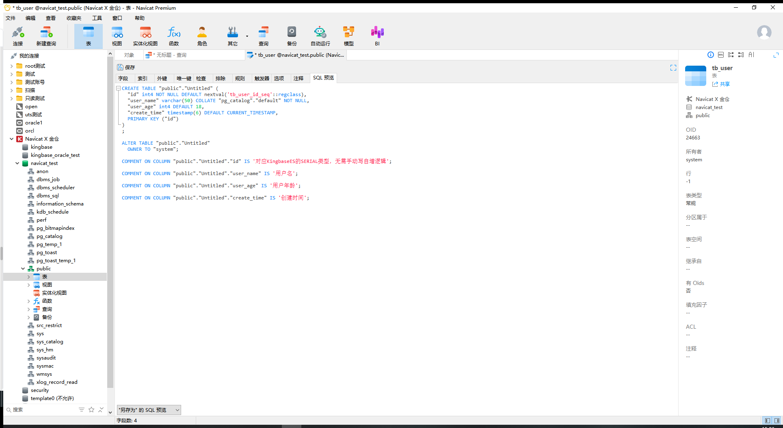
Task: Click the 搜索 search field
Action: [x=43, y=410]
